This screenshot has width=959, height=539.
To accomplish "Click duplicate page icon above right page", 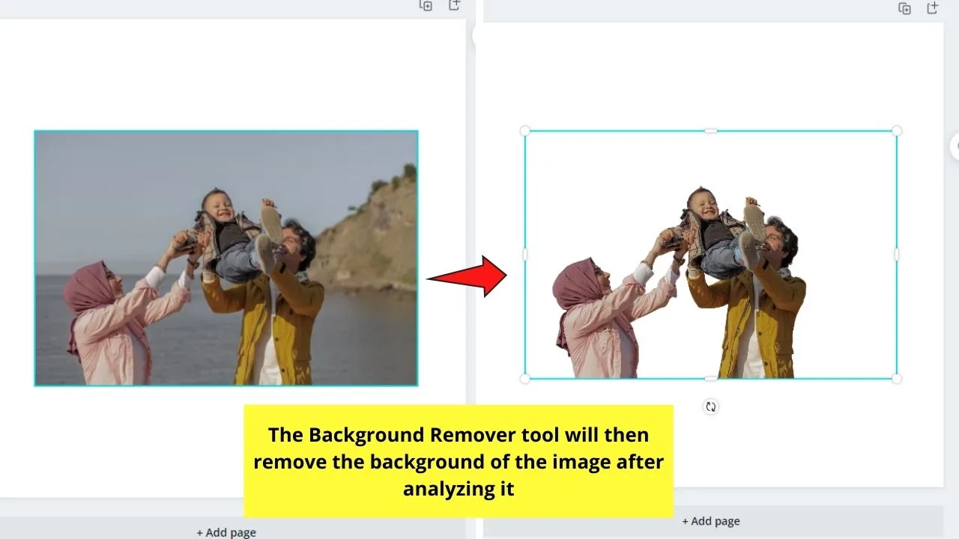I will click(x=904, y=8).
